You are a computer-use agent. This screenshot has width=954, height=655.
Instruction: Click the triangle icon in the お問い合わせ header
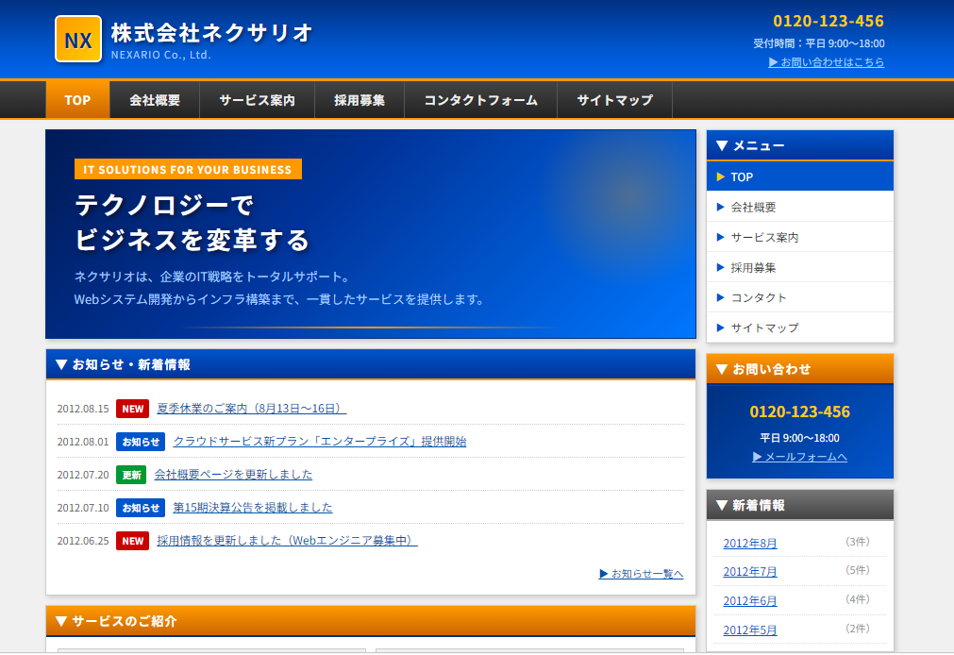point(722,369)
